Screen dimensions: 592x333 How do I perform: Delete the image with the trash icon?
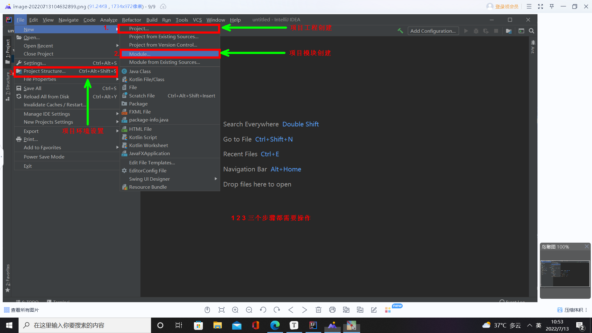(319, 310)
